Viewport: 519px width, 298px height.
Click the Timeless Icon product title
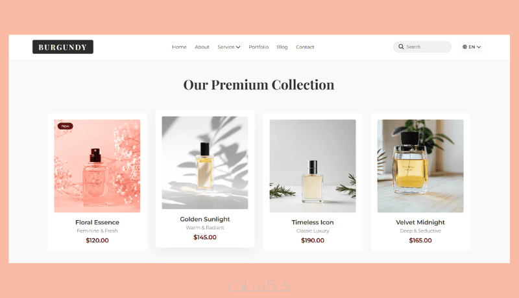coord(313,222)
